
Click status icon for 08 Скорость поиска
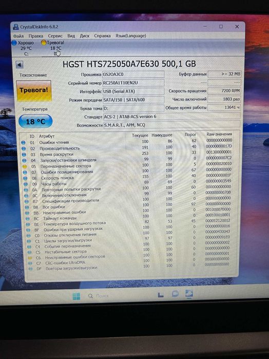pos(26,178)
